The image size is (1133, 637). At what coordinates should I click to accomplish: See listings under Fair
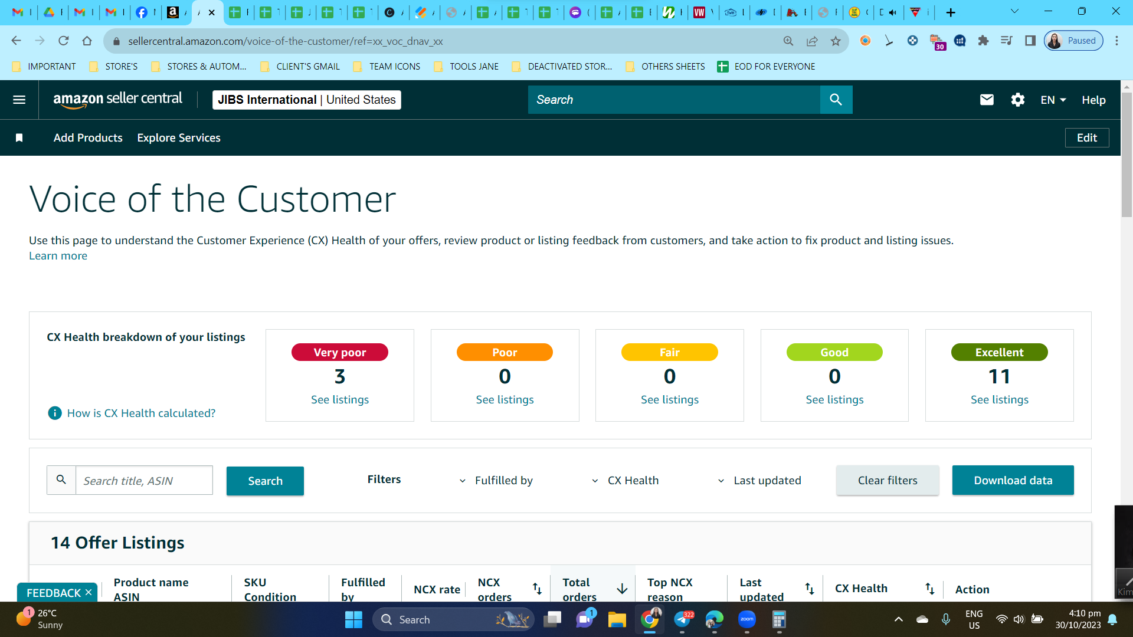(x=670, y=400)
